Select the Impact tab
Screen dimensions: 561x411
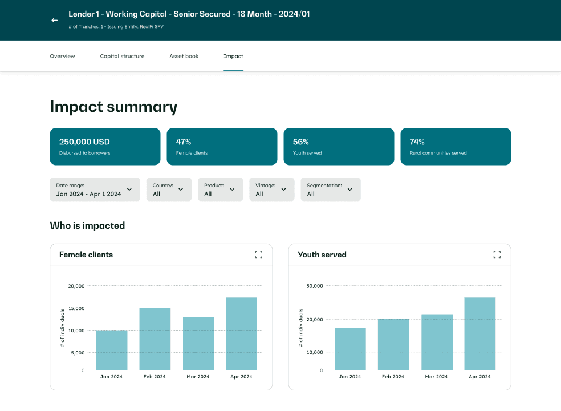[233, 56]
